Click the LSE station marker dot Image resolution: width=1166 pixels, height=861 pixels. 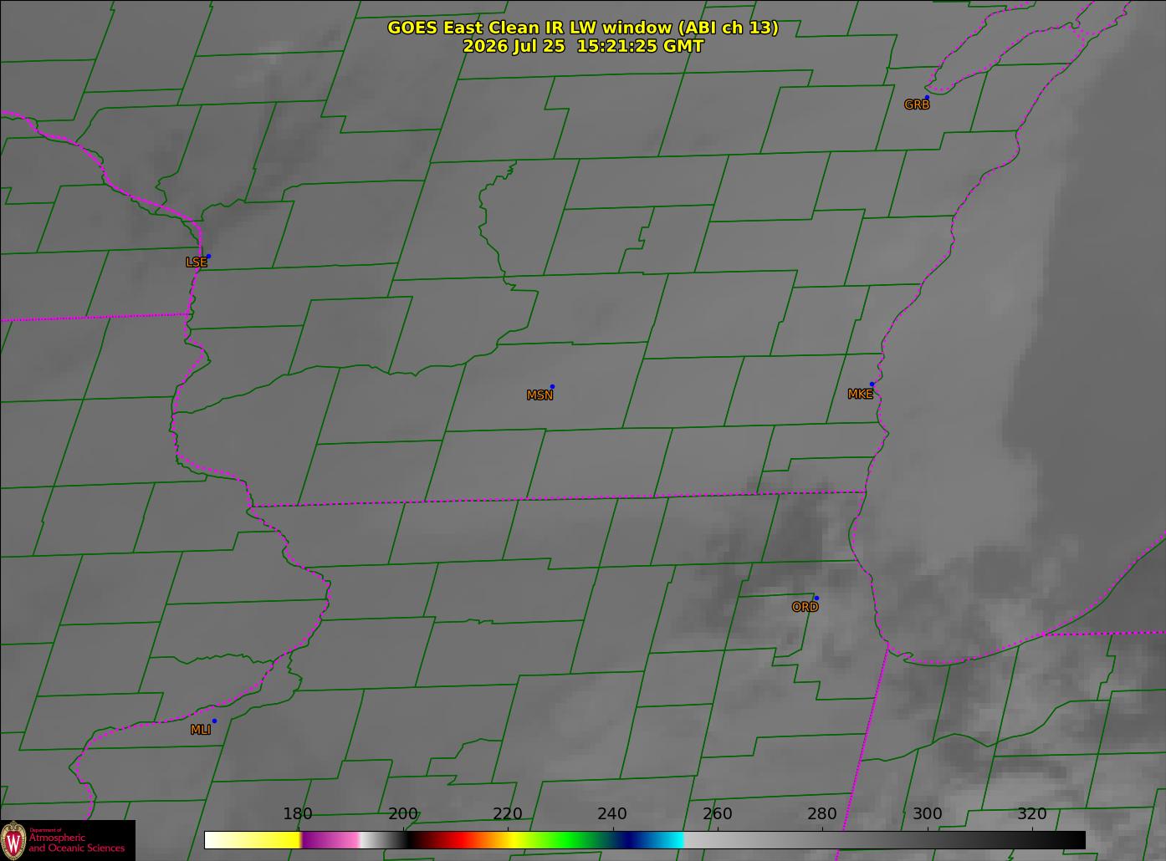tap(208, 256)
